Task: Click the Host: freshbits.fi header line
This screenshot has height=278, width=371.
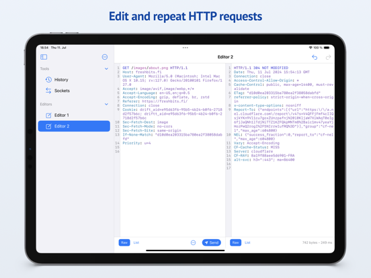Action: click(x=142, y=72)
